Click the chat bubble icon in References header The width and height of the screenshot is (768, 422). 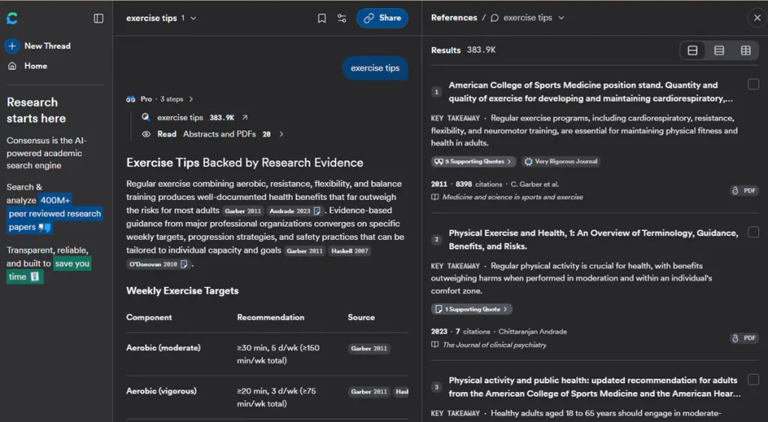point(495,18)
